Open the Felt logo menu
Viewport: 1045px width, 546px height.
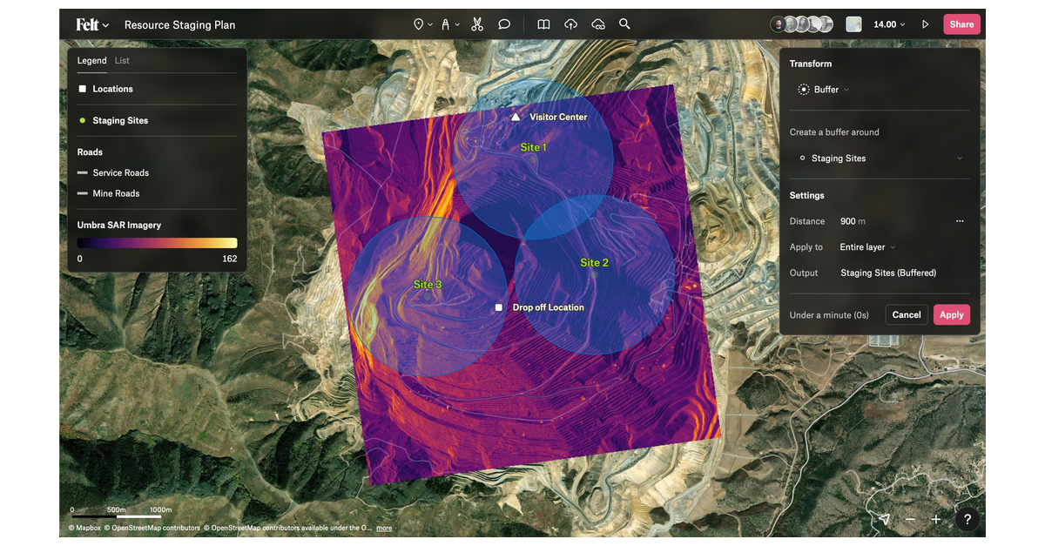(91, 25)
